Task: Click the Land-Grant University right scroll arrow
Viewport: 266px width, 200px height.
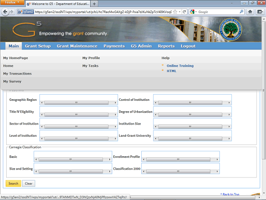Action: 229,139
